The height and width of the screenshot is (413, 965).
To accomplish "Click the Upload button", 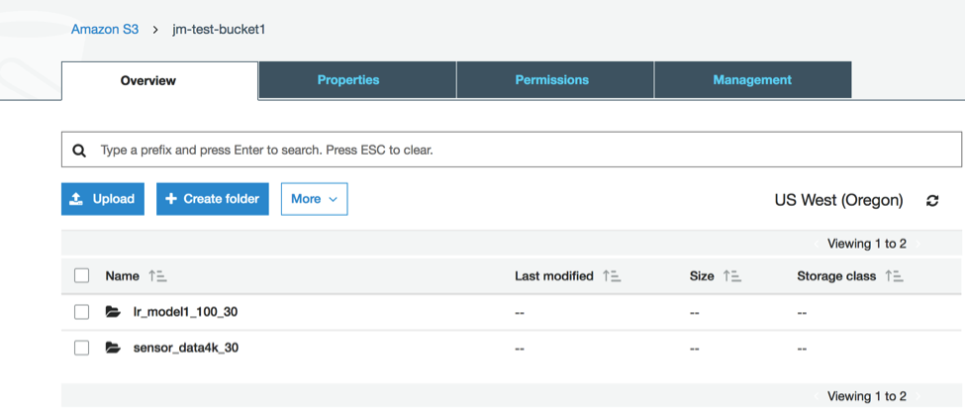I will click(103, 199).
